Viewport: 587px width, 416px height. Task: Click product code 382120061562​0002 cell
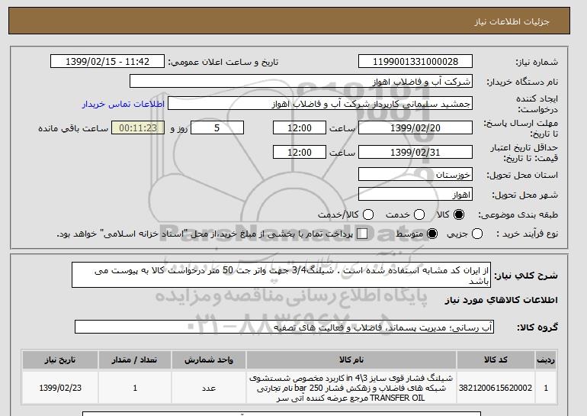tap(496, 388)
